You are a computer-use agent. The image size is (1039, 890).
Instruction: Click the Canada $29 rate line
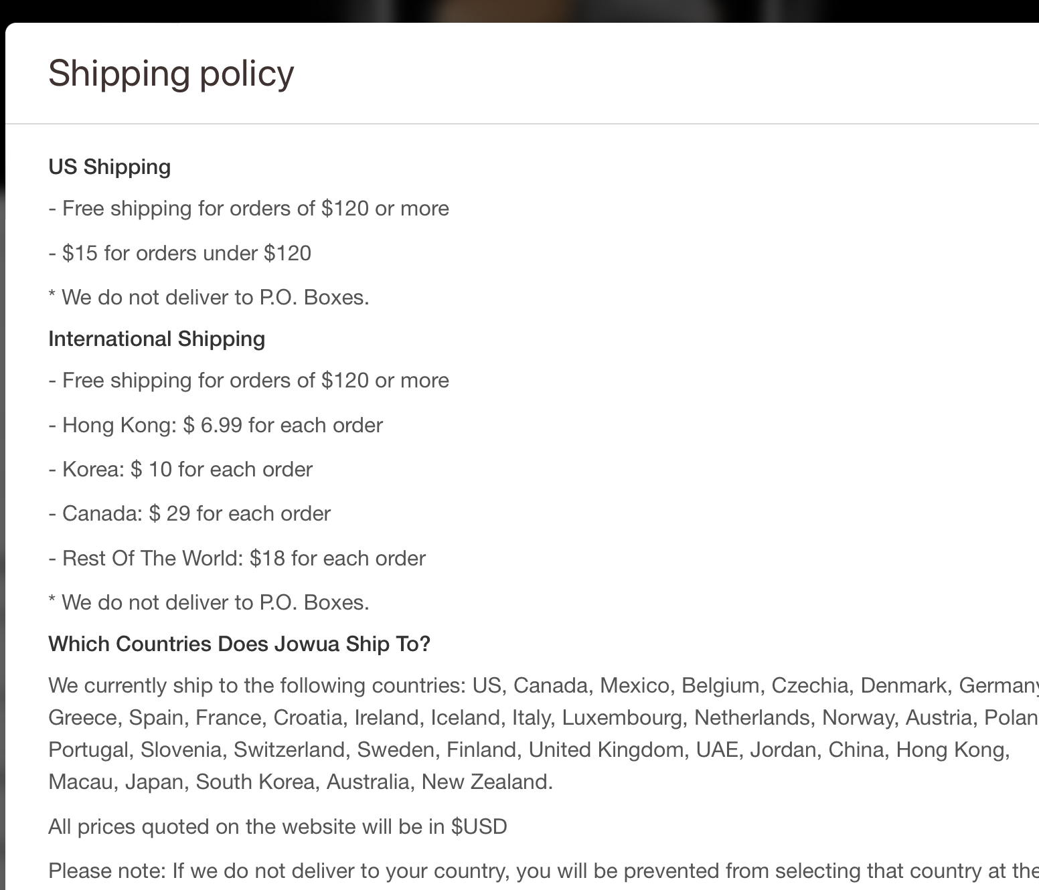189,513
